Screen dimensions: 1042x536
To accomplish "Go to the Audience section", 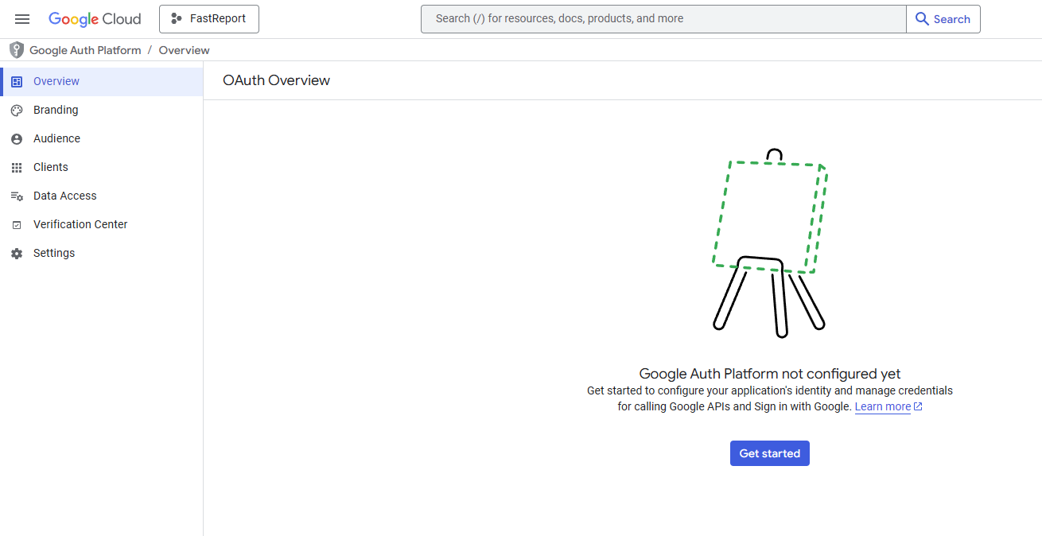I will tap(56, 138).
